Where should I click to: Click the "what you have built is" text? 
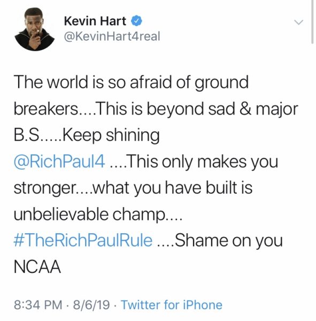tap(173, 188)
